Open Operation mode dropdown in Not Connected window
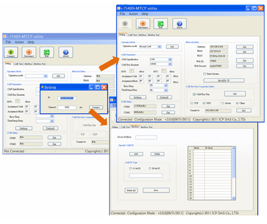The width and height of the screenshot is (267, 224). (x=45, y=76)
